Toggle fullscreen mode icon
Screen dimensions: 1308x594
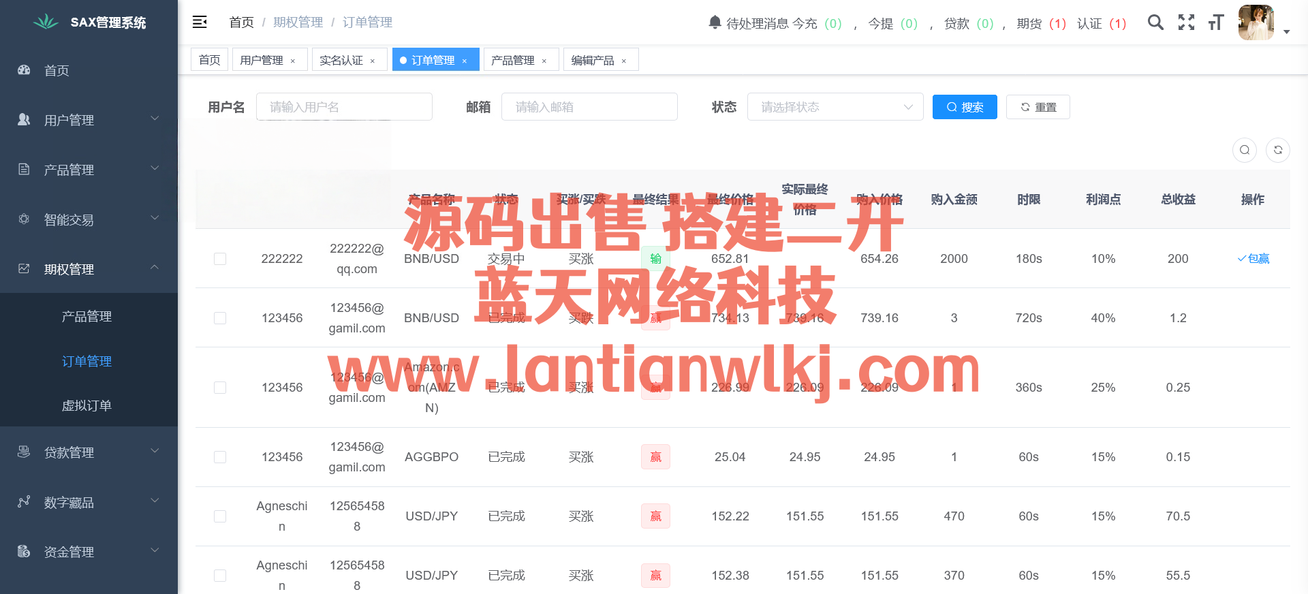[x=1186, y=22]
